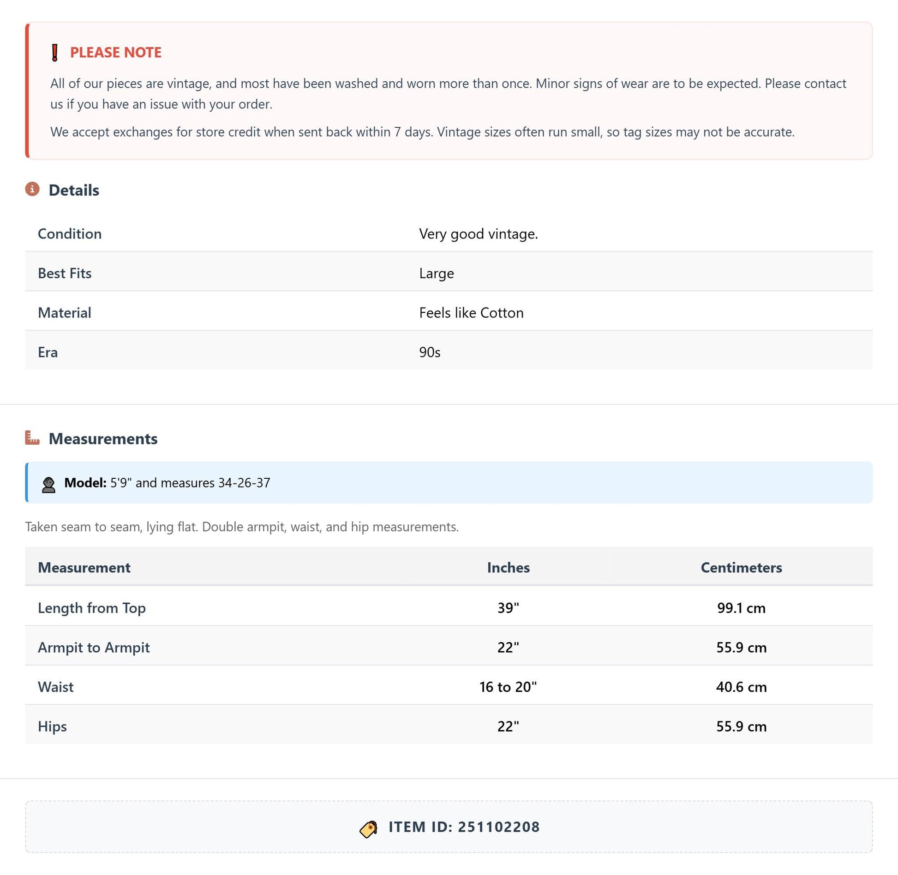Click the Inches column header
Screen dimensions: 898x875
[x=508, y=567]
